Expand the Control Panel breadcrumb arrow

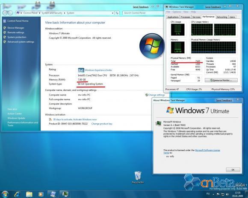(x=40, y=13)
